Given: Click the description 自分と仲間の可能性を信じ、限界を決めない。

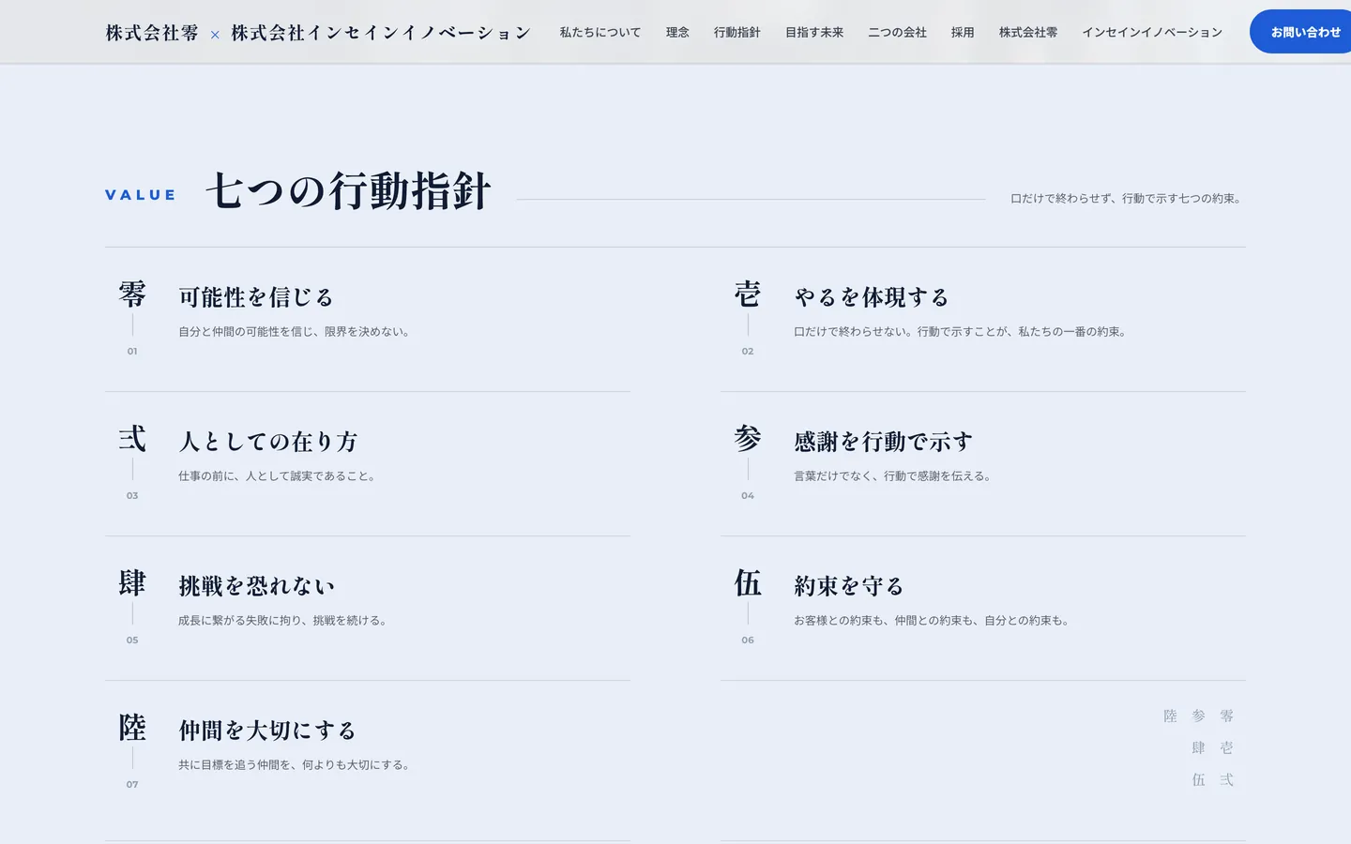Looking at the screenshot, I should pos(296,332).
